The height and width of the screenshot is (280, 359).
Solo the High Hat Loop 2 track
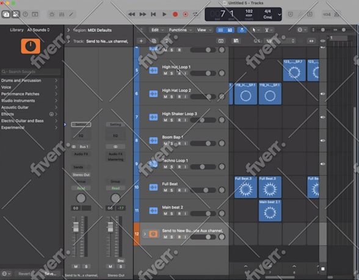tap(172, 97)
